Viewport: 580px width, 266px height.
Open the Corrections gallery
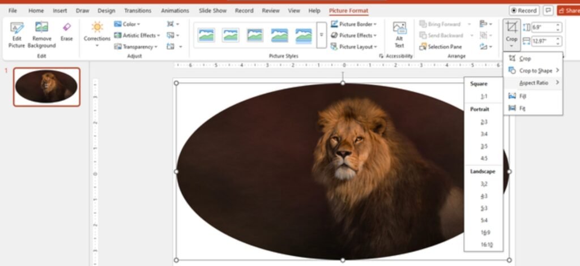point(97,35)
